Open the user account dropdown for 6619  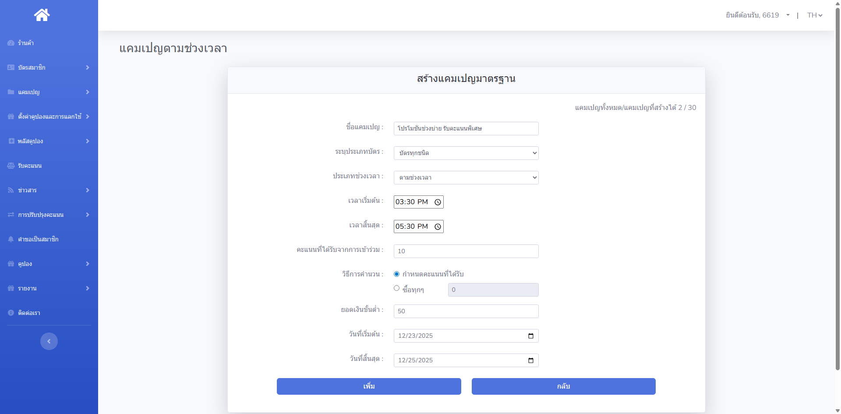pos(758,15)
